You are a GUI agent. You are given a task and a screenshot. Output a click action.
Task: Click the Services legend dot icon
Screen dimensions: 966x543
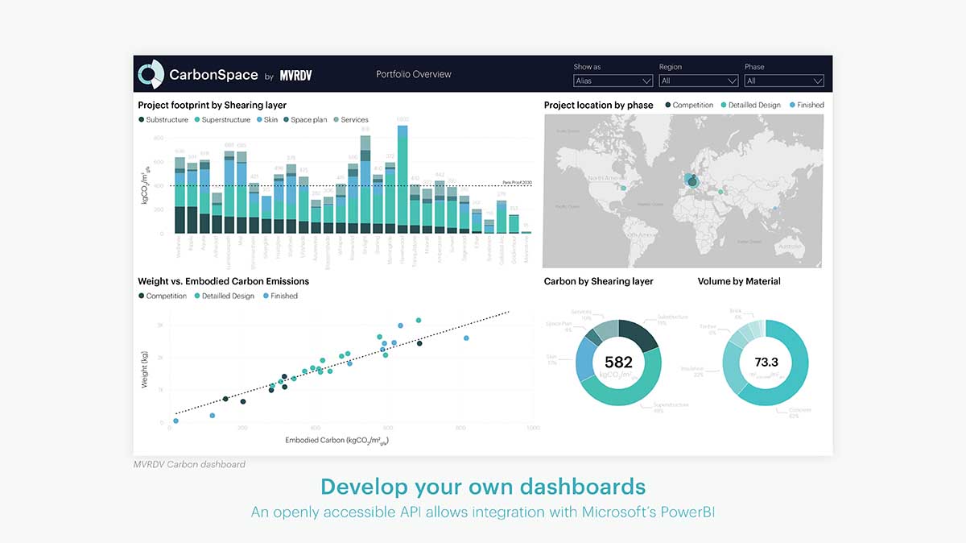[x=336, y=119]
